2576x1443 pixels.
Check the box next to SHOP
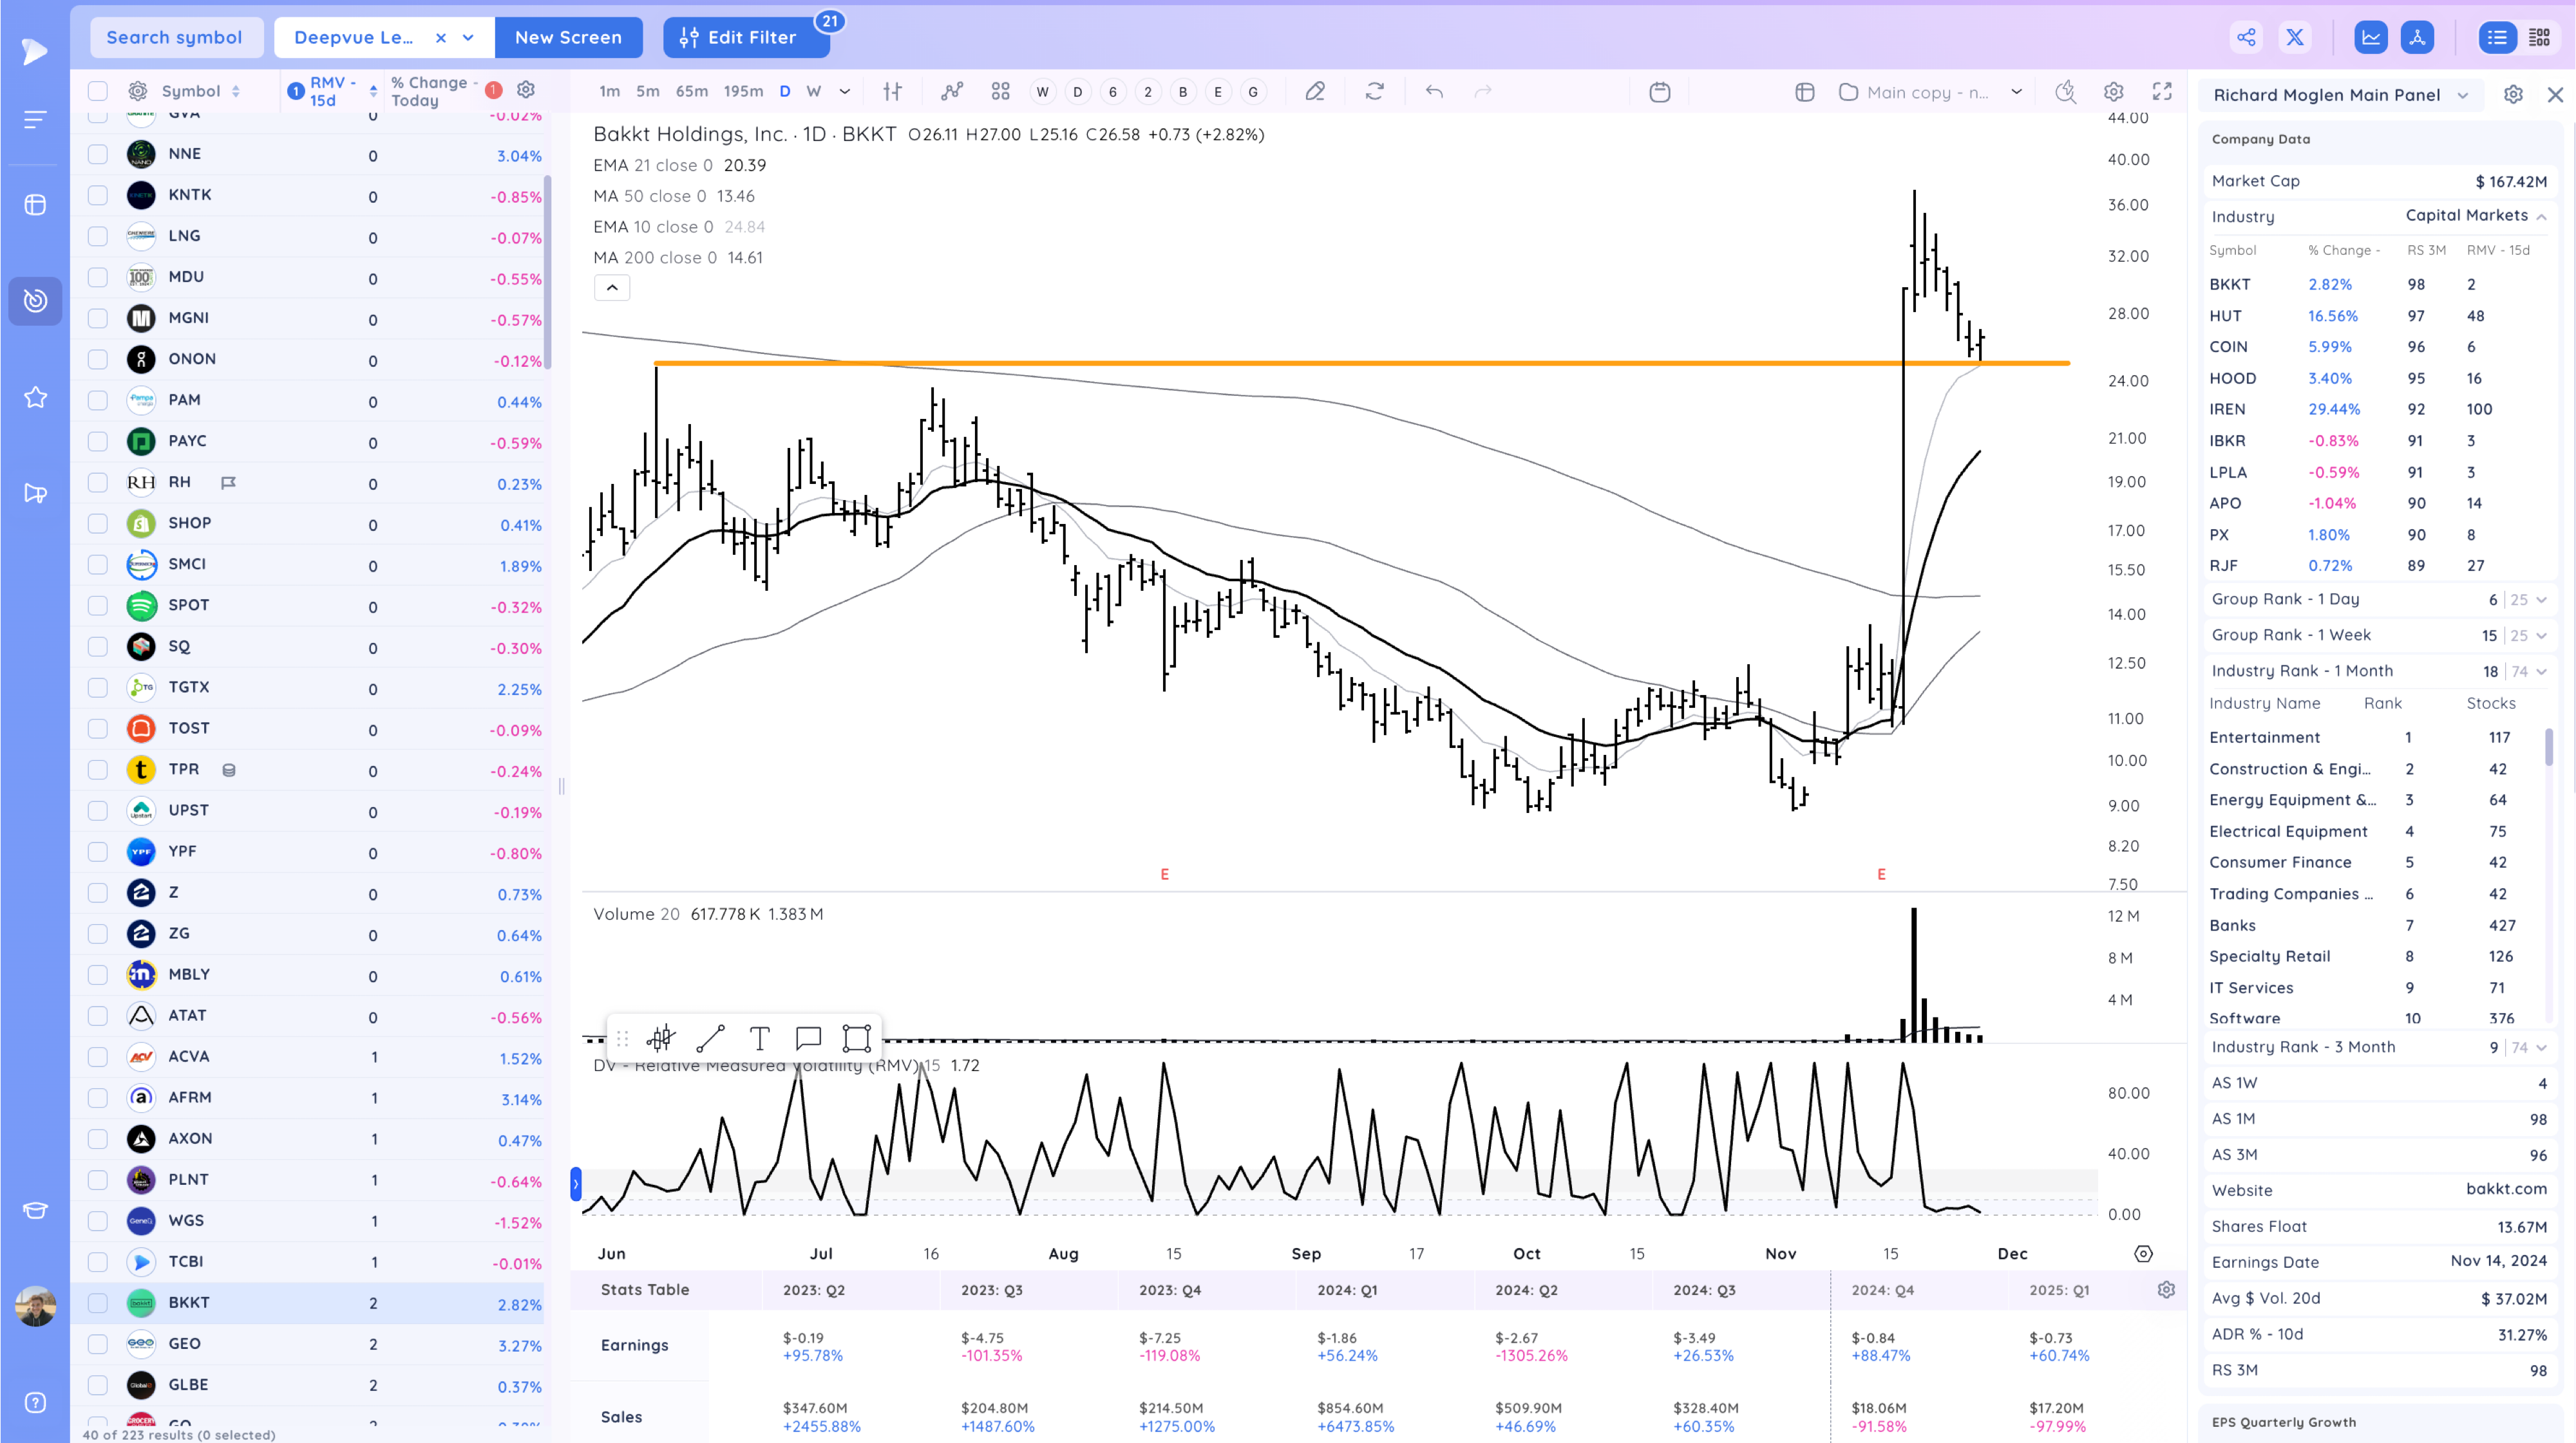[x=97, y=524]
